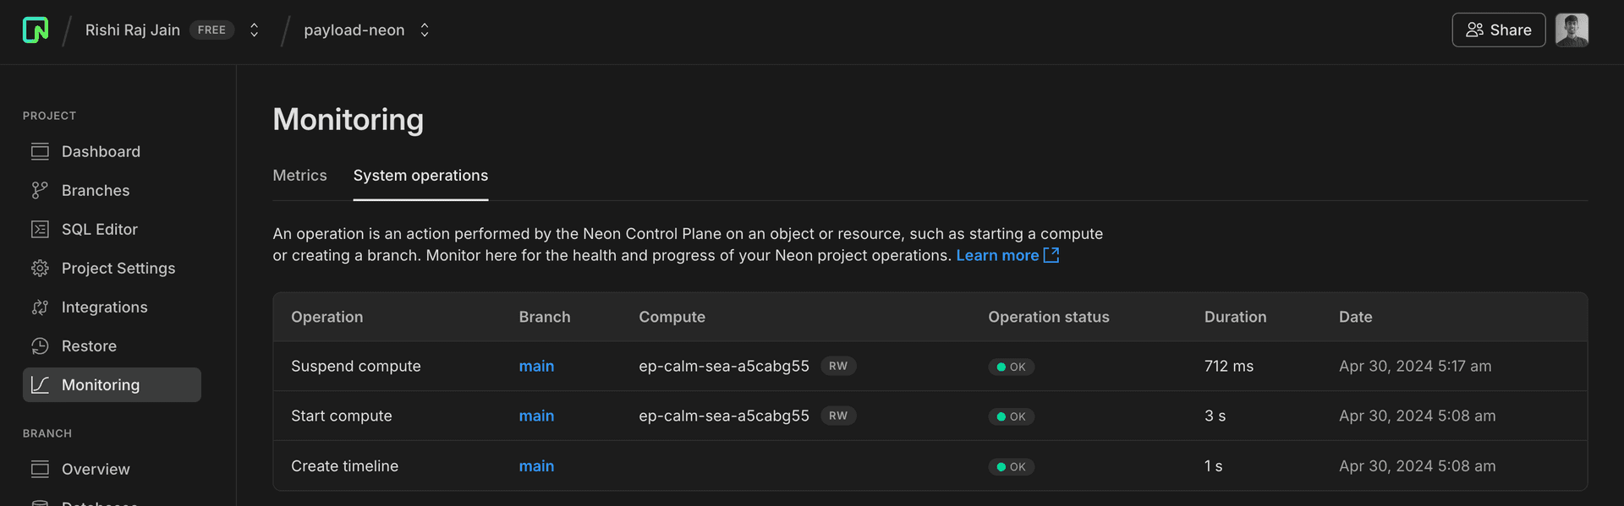
Task: Click the Restore clock icon
Action: tap(40, 345)
